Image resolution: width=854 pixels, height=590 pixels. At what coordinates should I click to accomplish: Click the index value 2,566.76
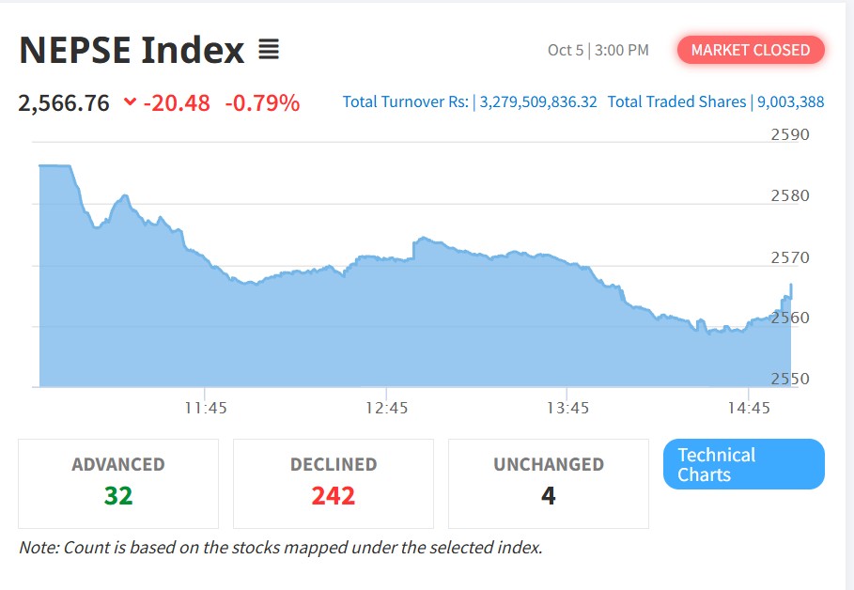(64, 103)
